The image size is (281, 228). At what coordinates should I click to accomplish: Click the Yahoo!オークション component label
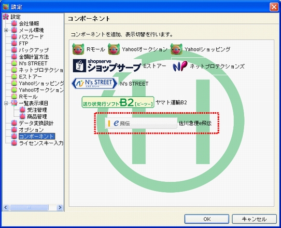pos(145,49)
